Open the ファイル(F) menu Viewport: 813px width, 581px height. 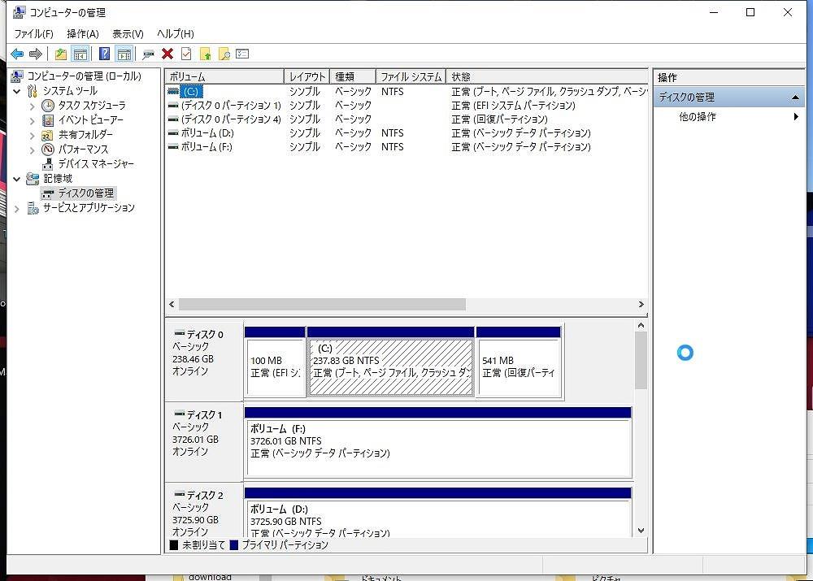click(x=33, y=33)
